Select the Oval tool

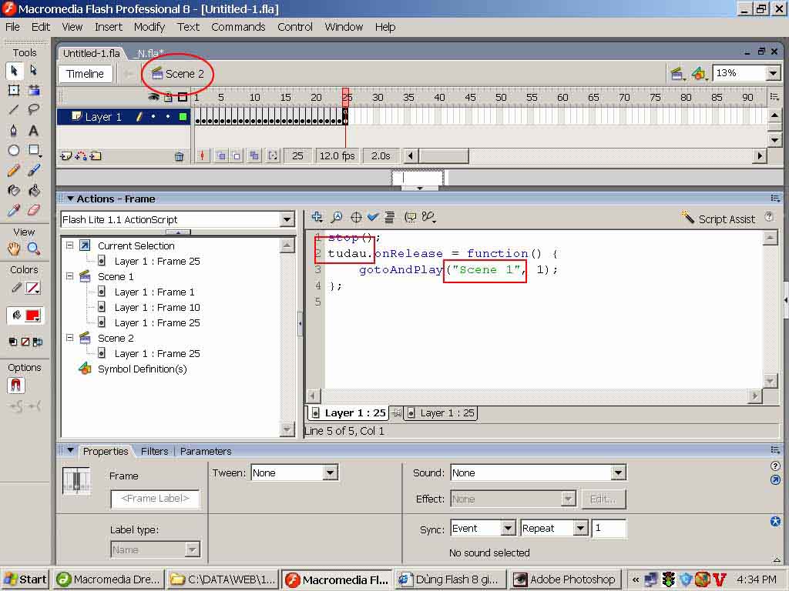click(14, 150)
